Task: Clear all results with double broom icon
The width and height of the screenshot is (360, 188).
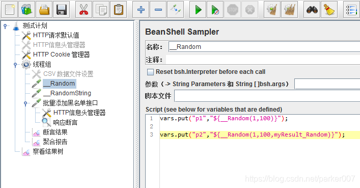Action: (290, 10)
